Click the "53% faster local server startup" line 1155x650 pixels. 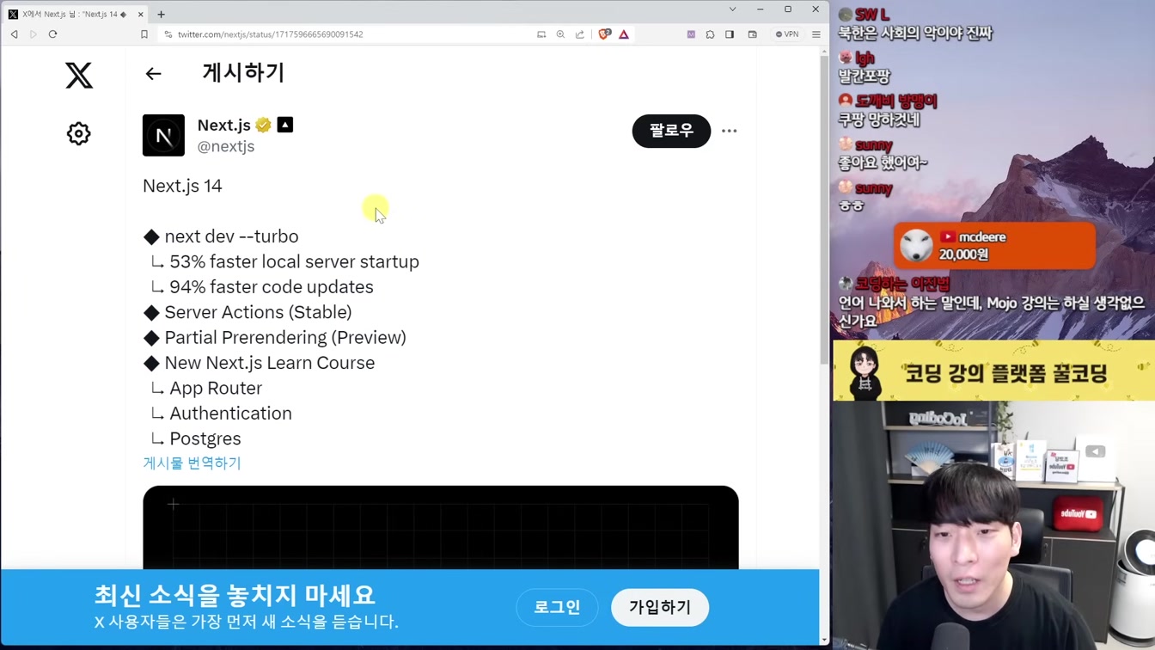tap(294, 261)
